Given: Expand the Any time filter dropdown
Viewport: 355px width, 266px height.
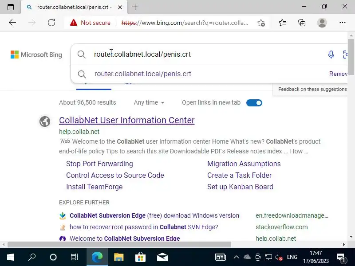Looking at the screenshot, I should tap(149, 102).
